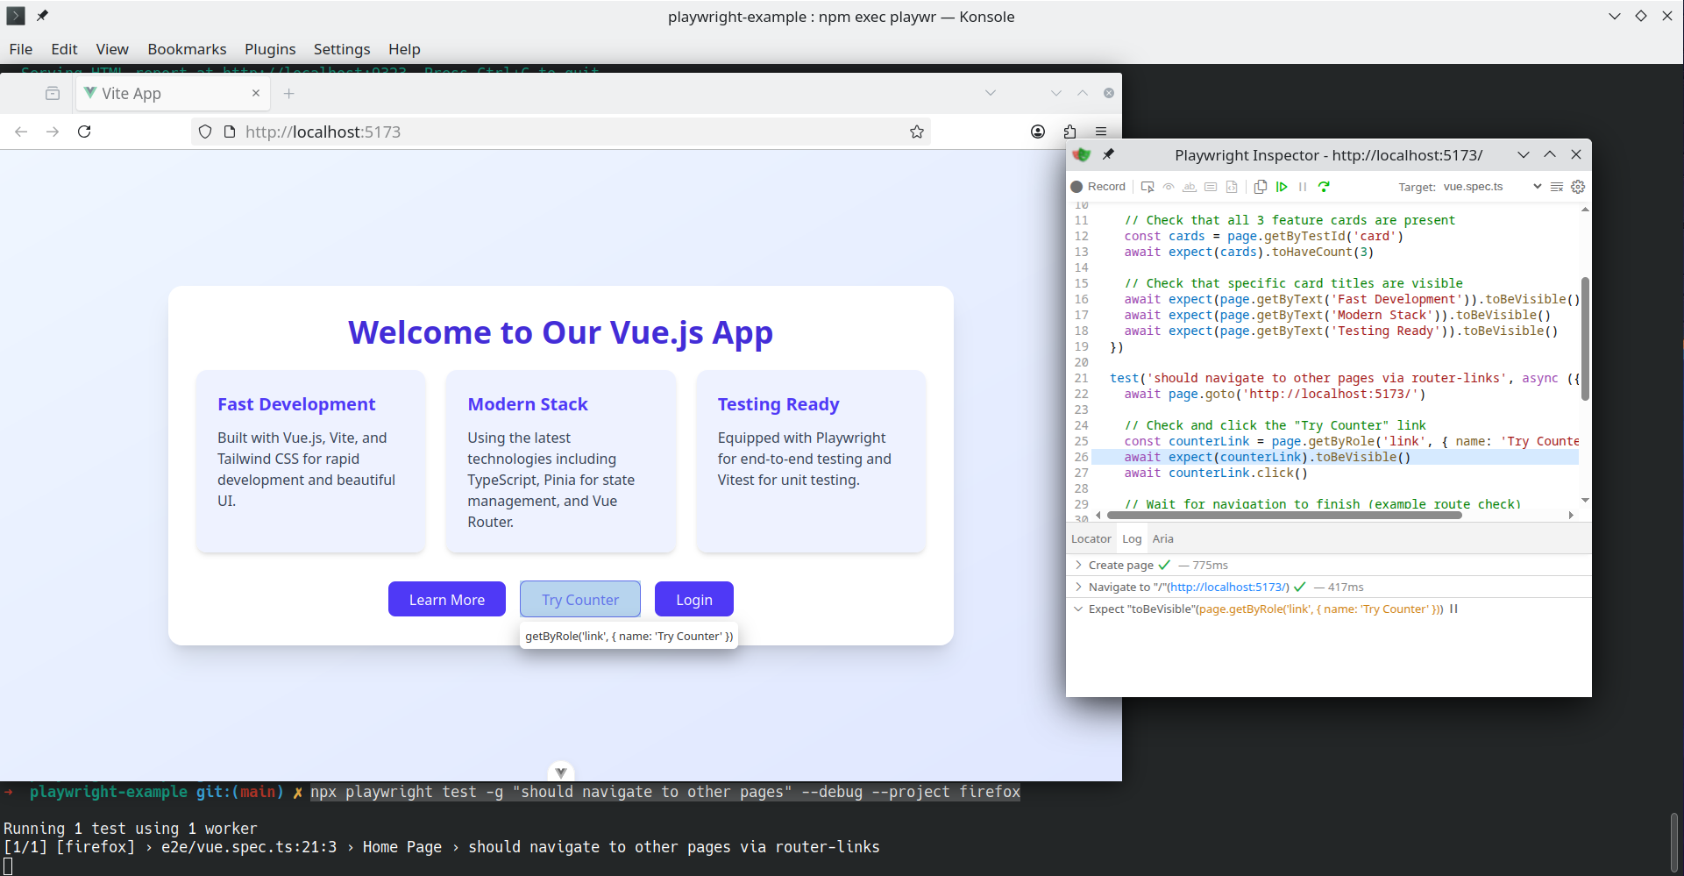Click the Copy icon in Inspector toolbar
1684x876 pixels.
click(x=1260, y=187)
